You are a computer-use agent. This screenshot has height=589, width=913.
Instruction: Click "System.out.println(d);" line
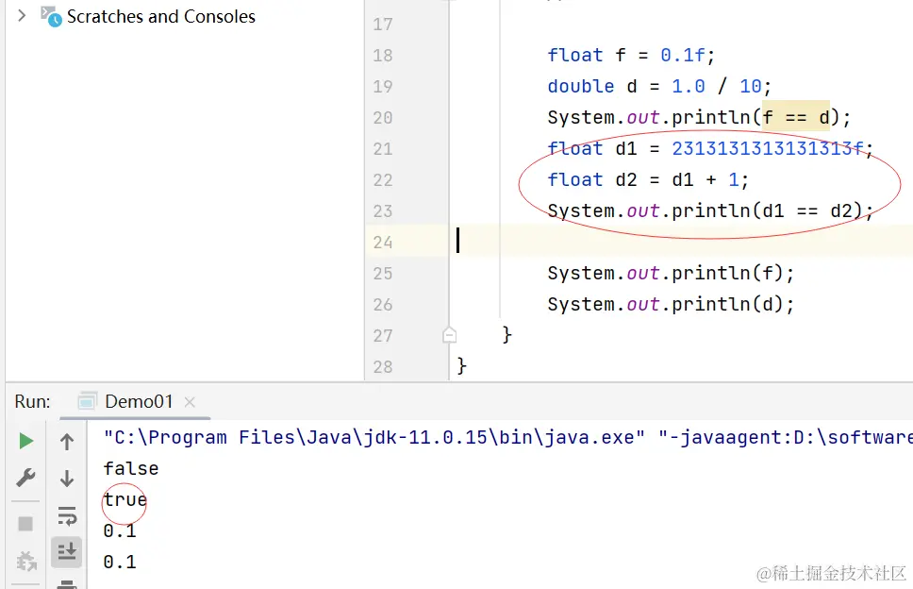[671, 304]
